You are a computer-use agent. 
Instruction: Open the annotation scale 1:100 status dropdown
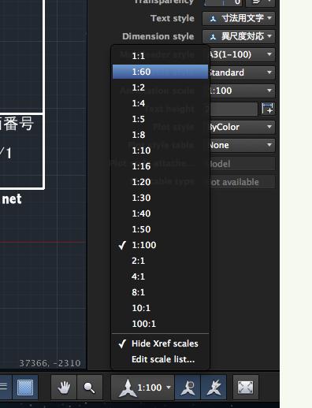(x=143, y=388)
